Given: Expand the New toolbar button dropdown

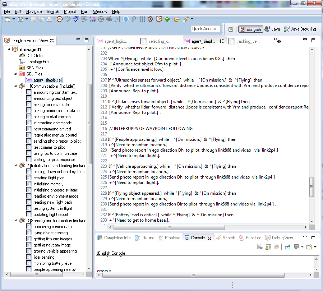Looking at the screenshot, I should (13, 20).
